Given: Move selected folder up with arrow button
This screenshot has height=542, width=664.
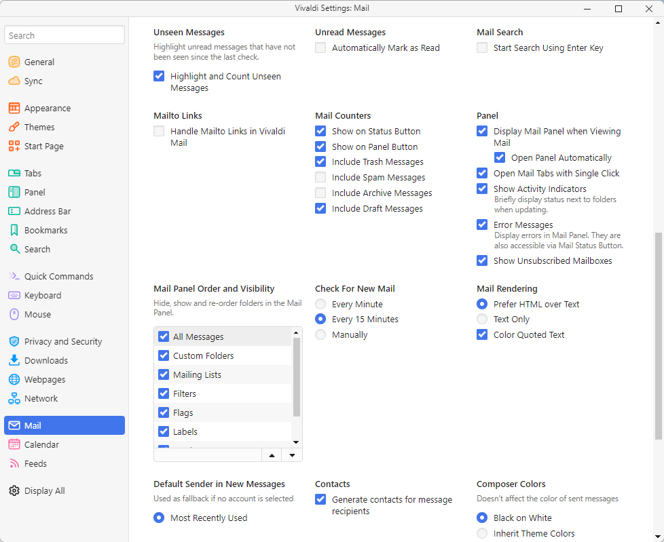Looking at the screenshot, I should pyautogui.click(x=272, y=455).
